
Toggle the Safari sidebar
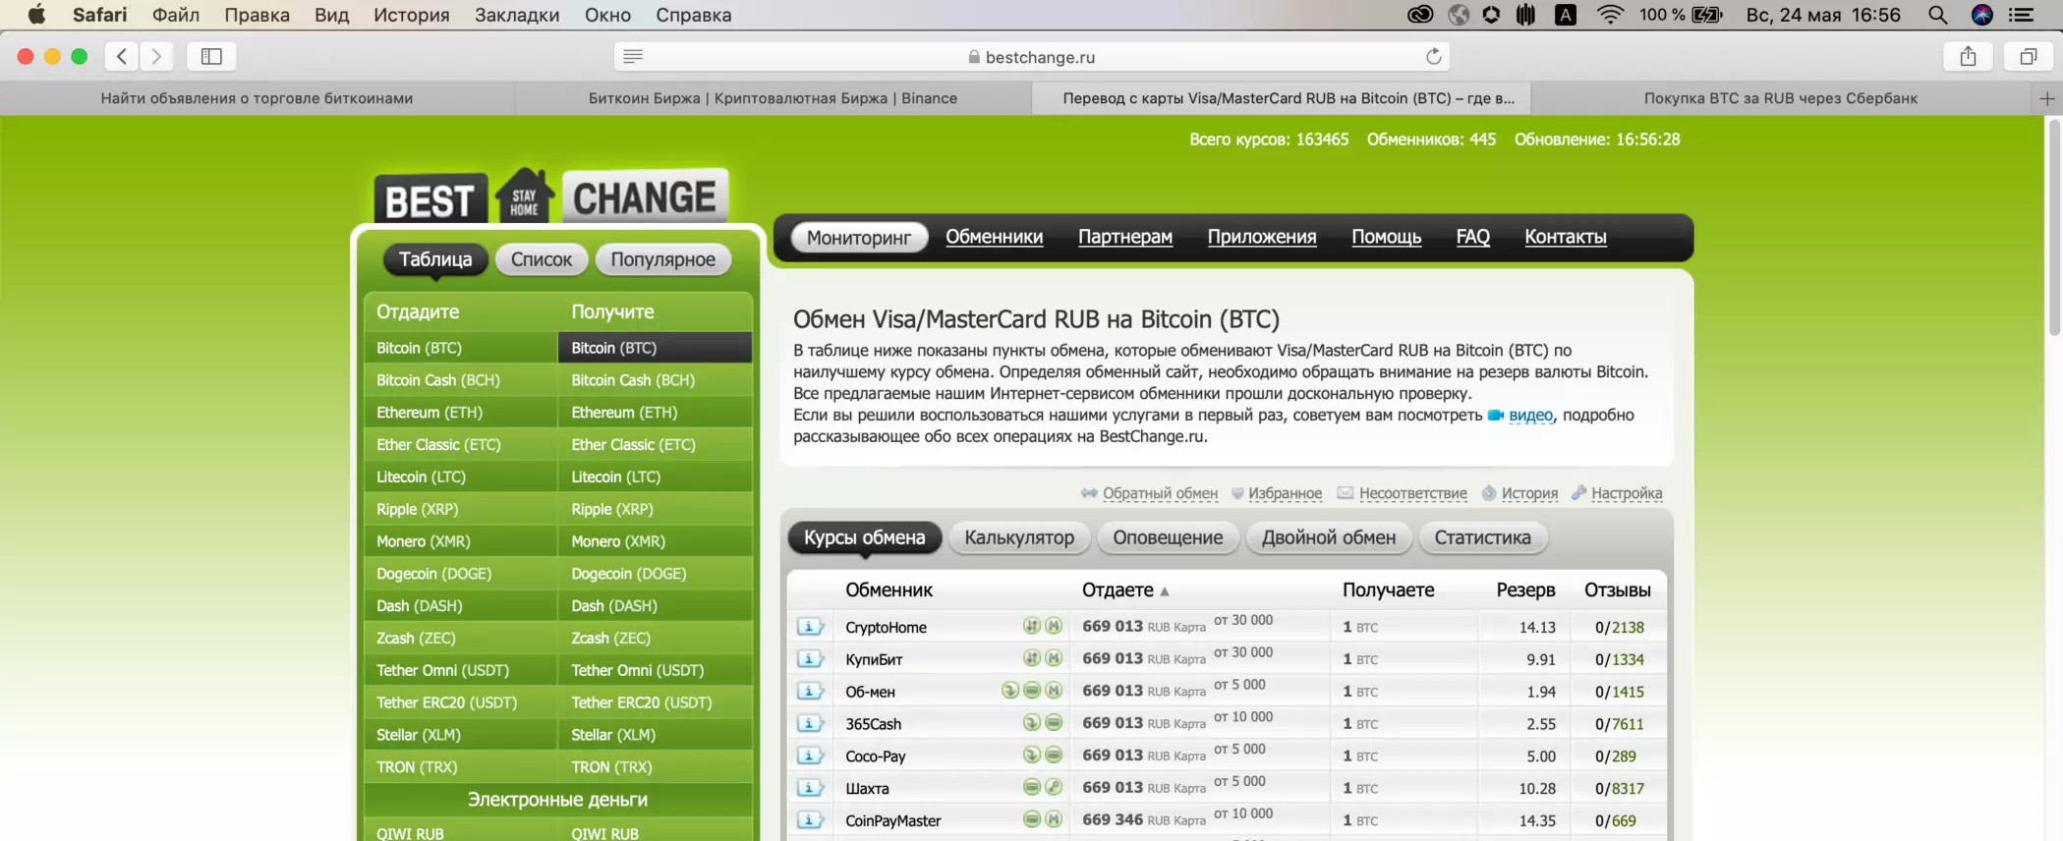click(x=211, y=56)
